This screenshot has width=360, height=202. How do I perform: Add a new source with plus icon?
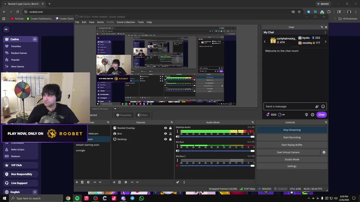(114, 182)
